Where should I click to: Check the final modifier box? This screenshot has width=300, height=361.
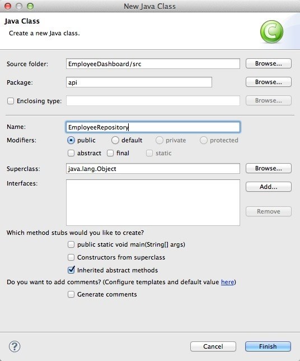pos(110,153)
